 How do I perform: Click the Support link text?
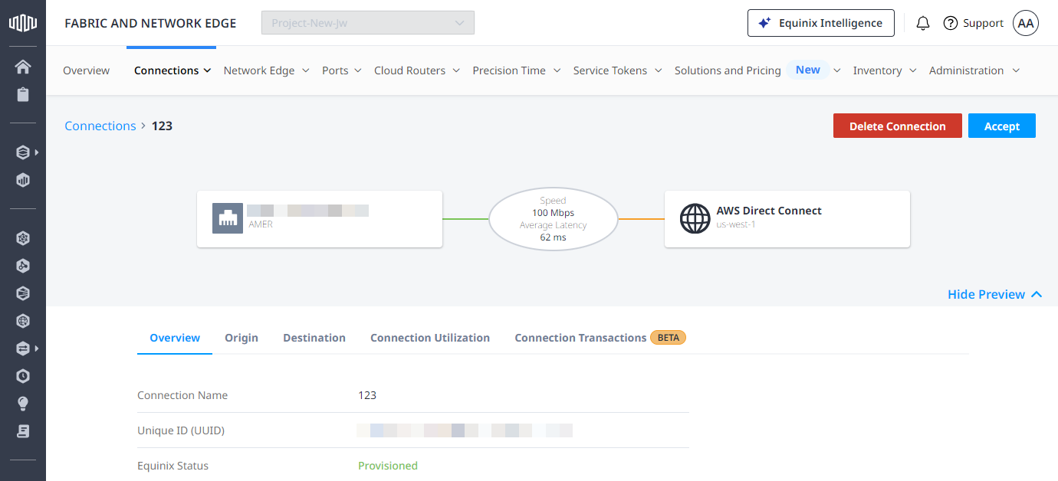point(984,23)
